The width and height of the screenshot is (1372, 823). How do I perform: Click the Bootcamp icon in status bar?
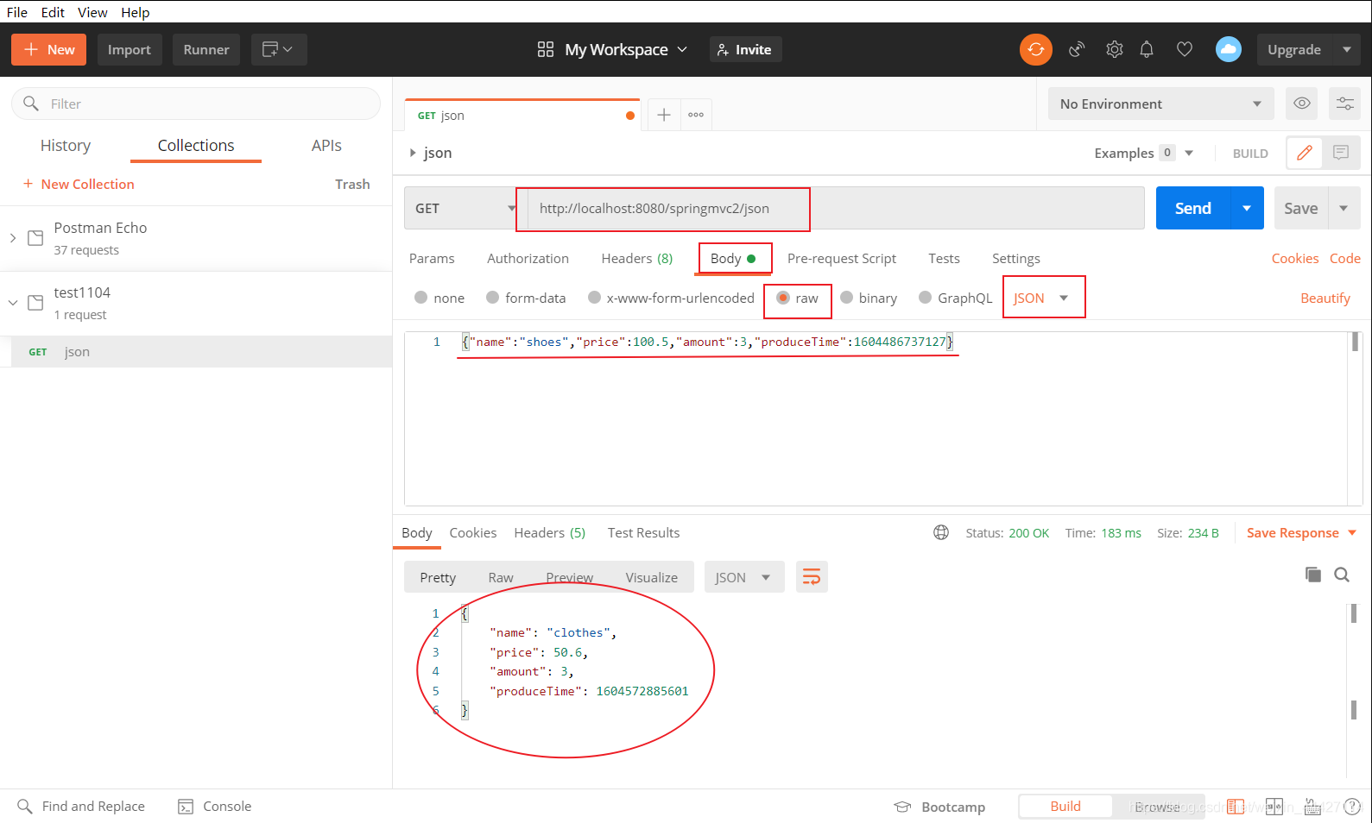(x=902, y=807)
